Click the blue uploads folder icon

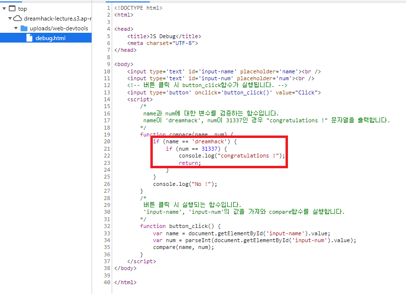(x=24, y=28)
